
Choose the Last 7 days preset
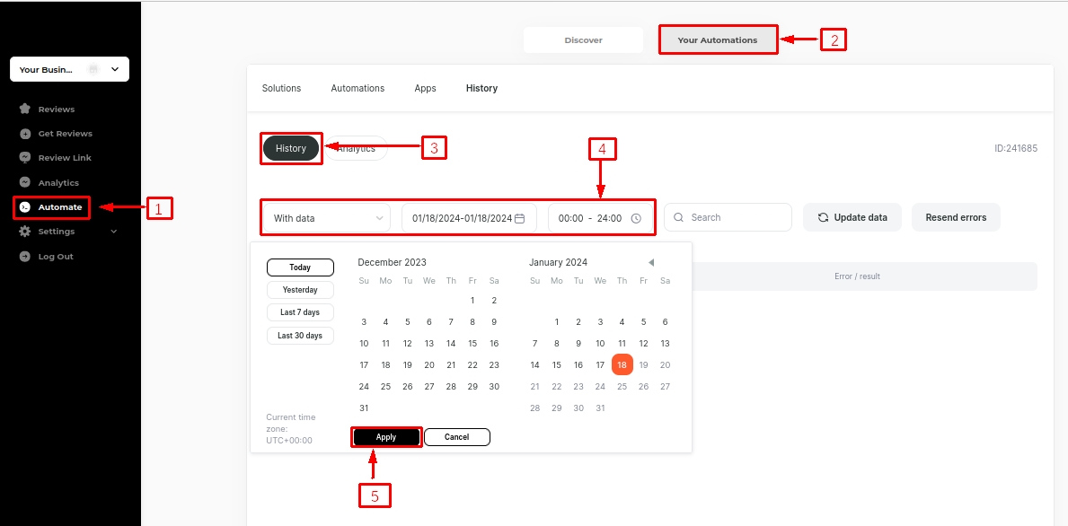pos(300,312)
